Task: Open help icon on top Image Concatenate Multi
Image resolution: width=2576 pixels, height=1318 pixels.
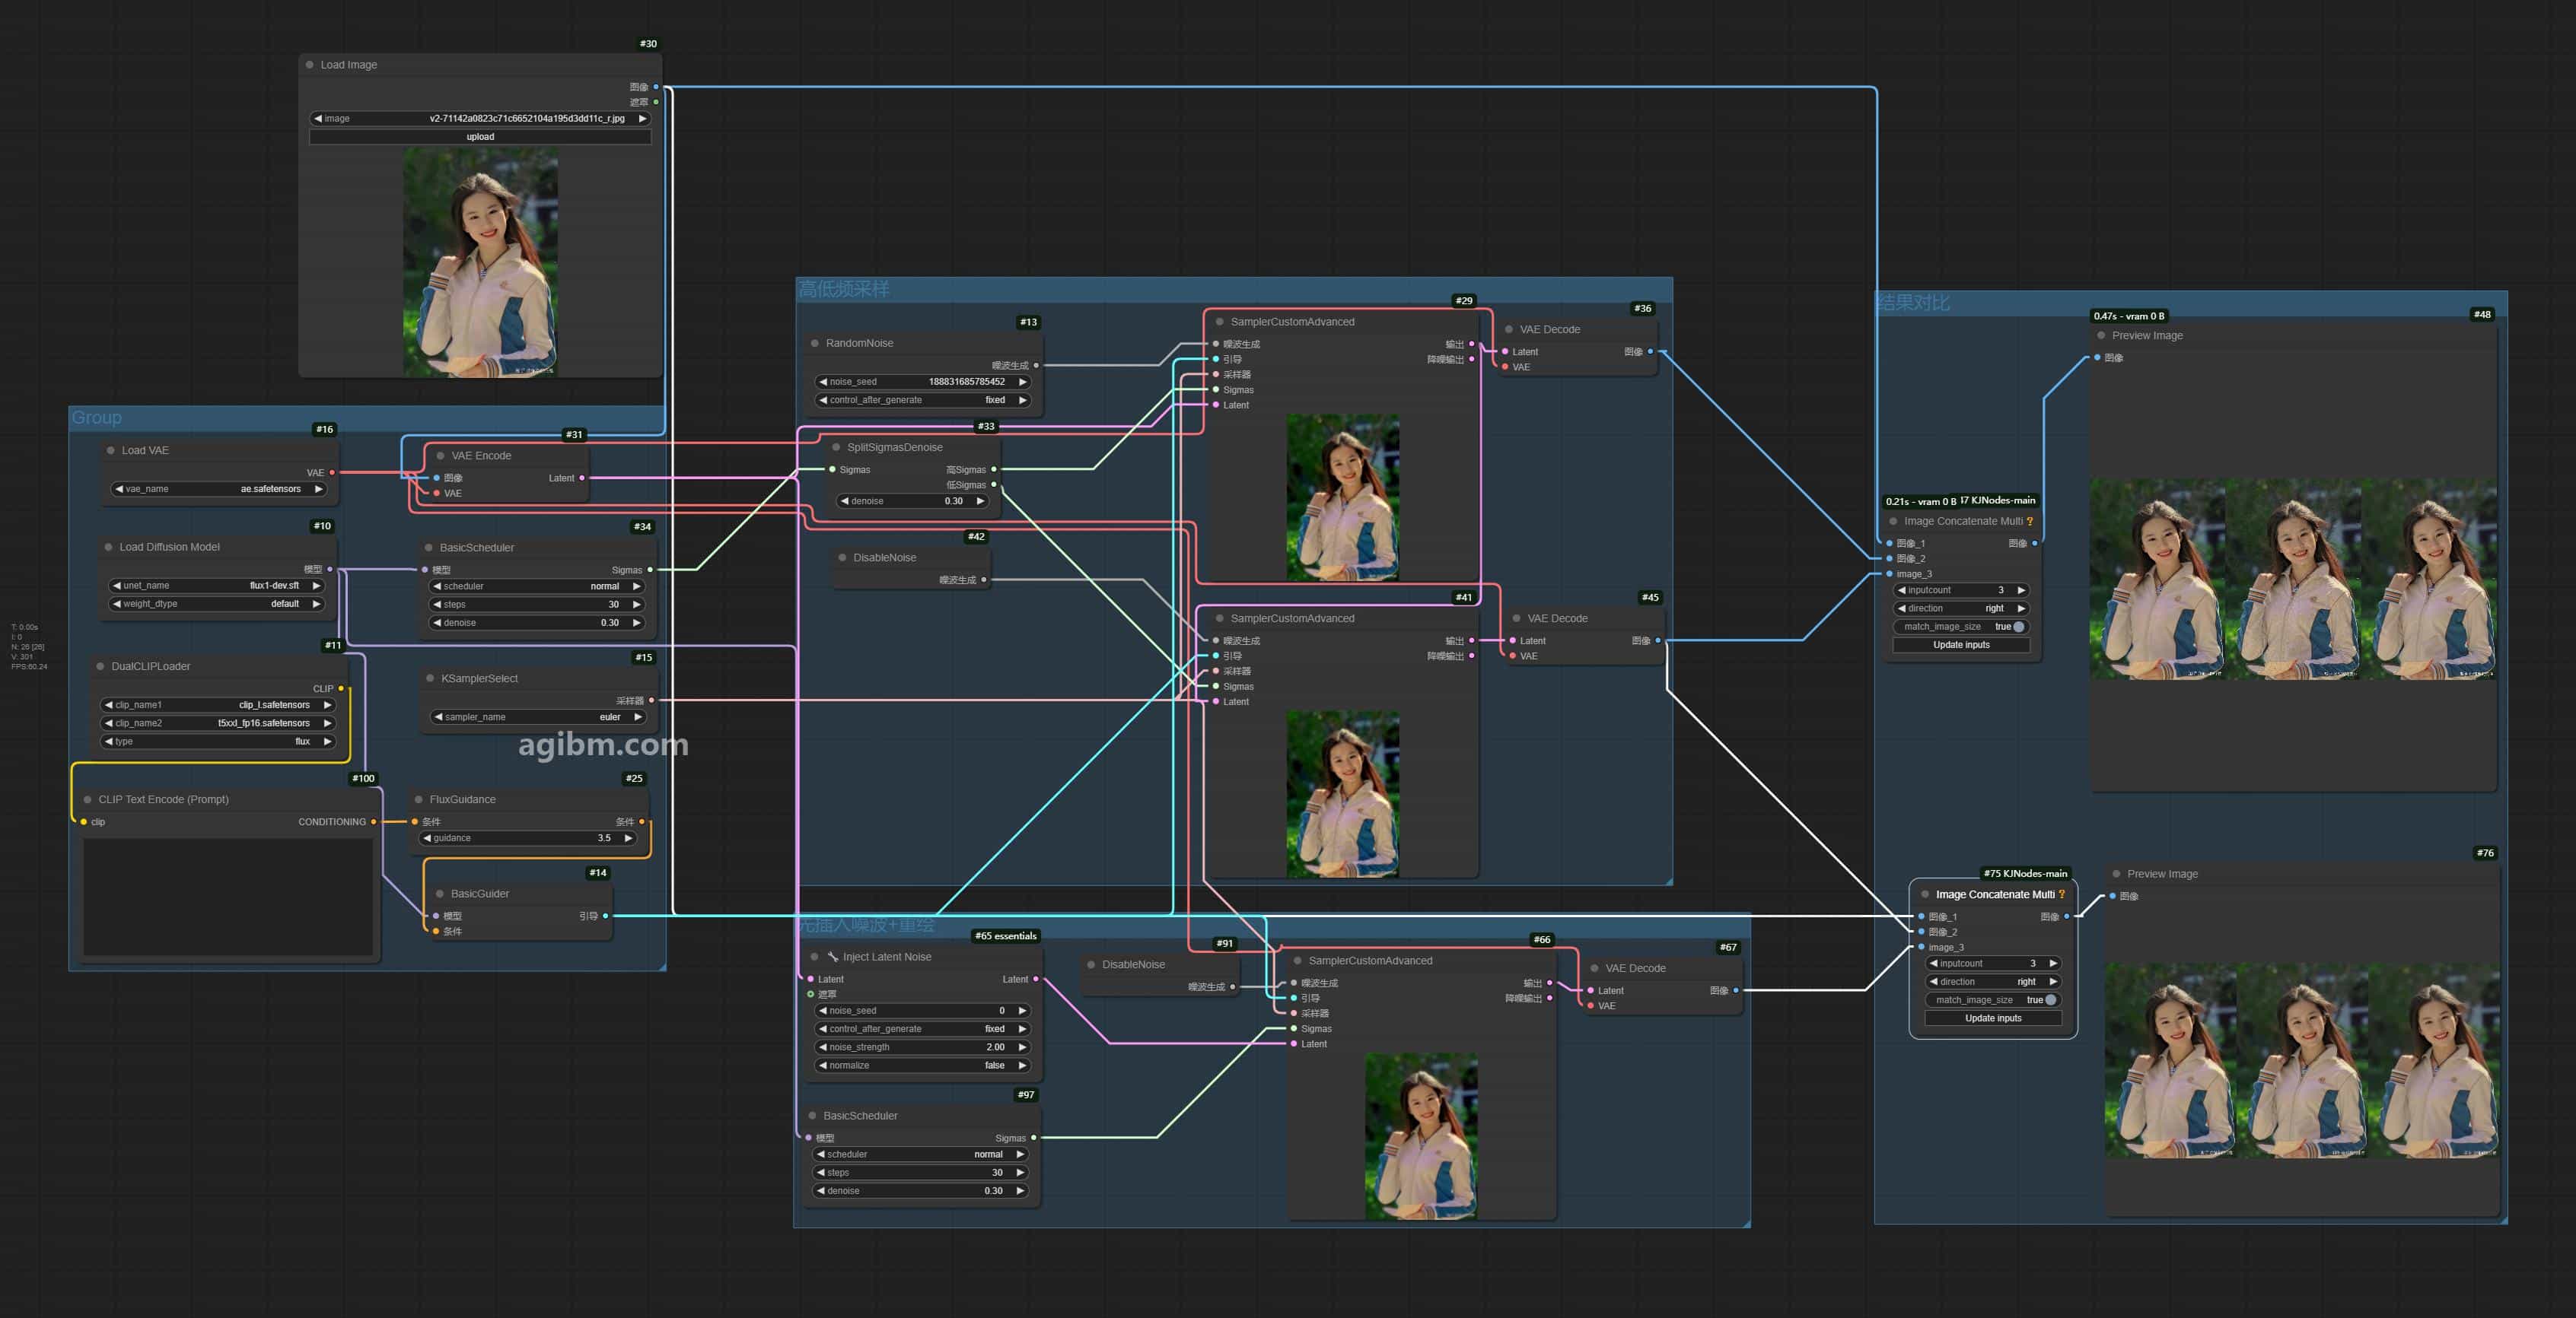Action: 2030,522
